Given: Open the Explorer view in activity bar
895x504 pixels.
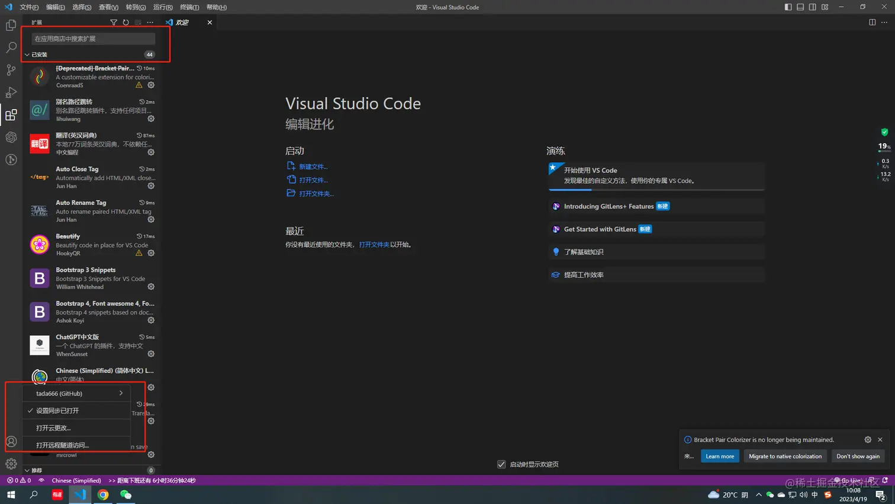Looking at the screenshot, I should pos(11,25).
